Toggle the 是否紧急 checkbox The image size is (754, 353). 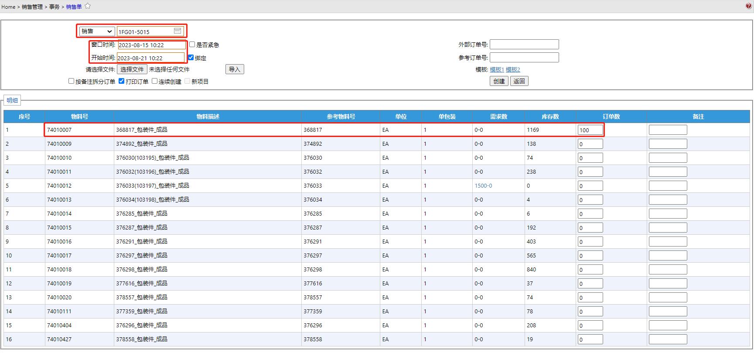192,45
